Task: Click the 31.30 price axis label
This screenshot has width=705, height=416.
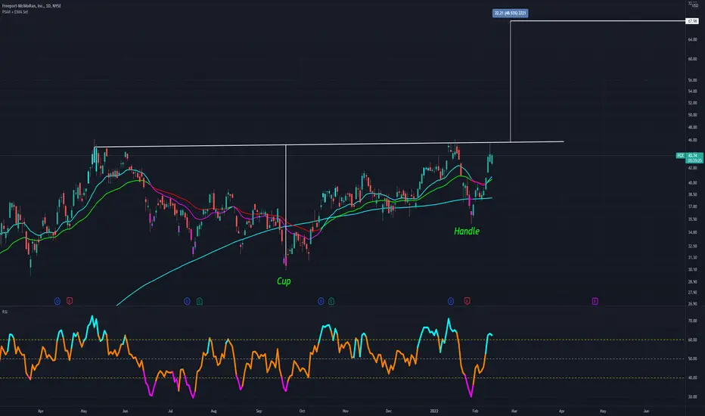Action: coord(692,258)
